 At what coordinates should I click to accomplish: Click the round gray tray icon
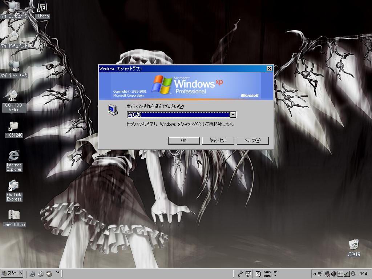[353, 274]
